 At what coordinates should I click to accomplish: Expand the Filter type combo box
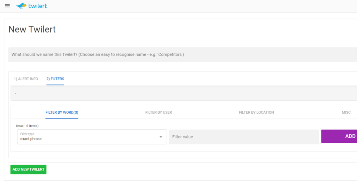click(x=87, y=137)
